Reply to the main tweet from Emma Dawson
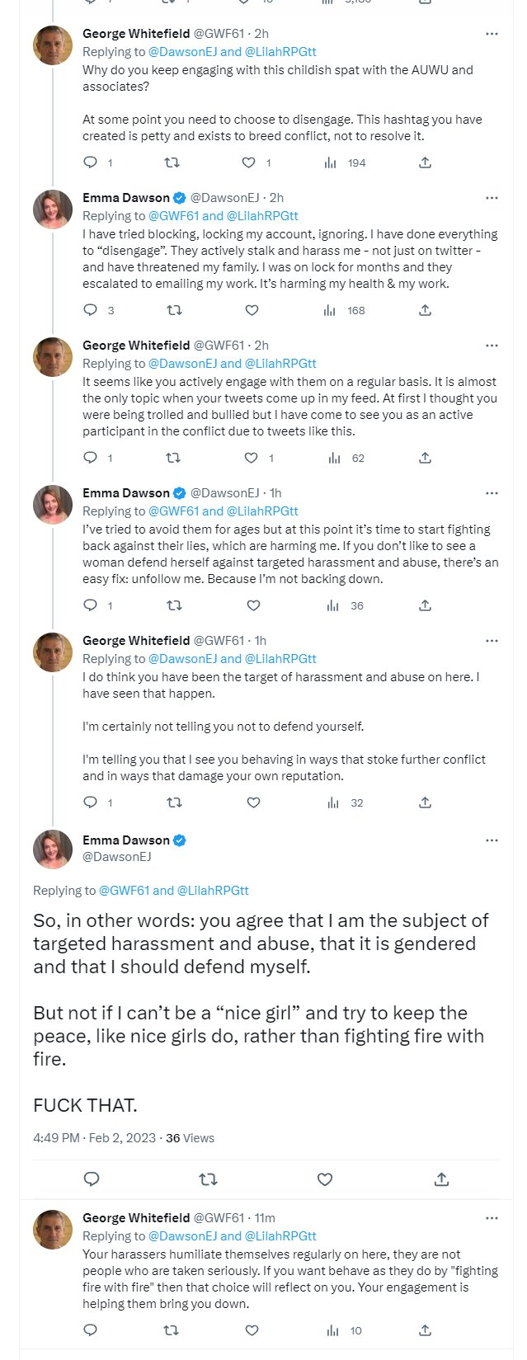The height and width of the screenshot is (1360, 527). [x=92, y=1179]
